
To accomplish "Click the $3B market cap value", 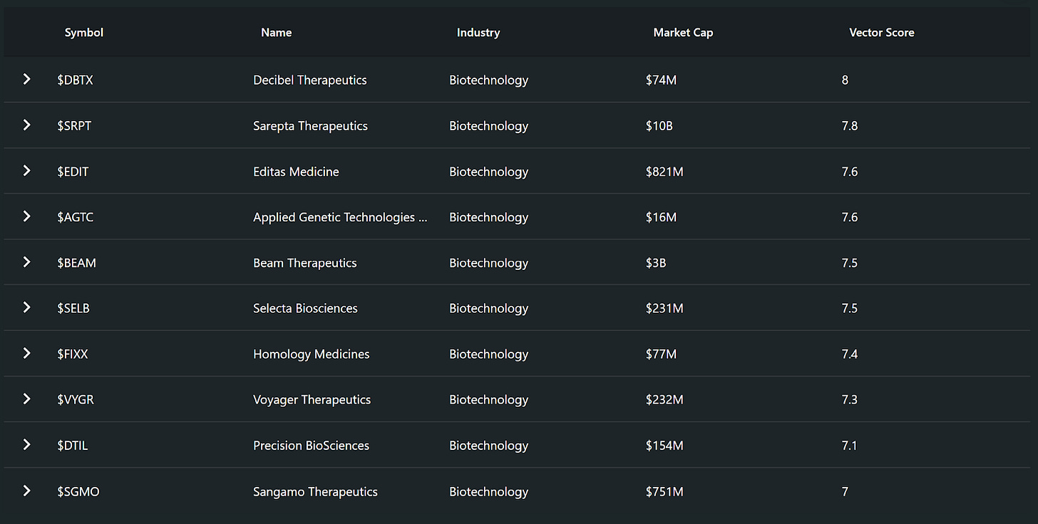I will click(x=656, y=263).
